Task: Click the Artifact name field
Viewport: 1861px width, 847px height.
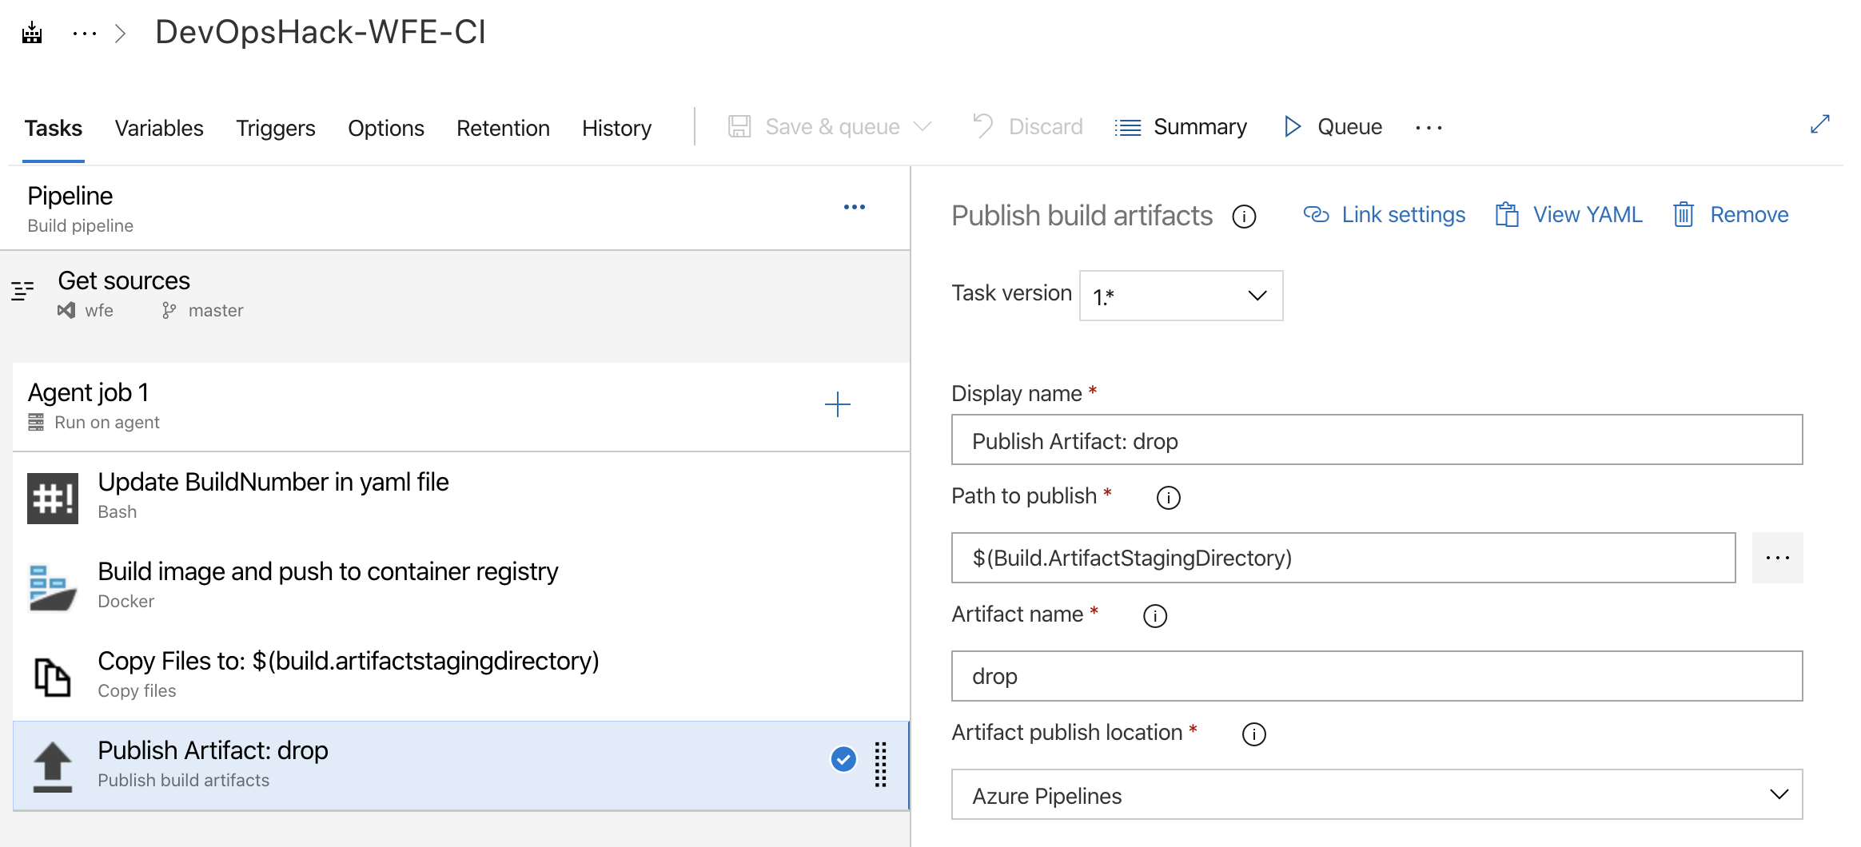Action: 1377,676
